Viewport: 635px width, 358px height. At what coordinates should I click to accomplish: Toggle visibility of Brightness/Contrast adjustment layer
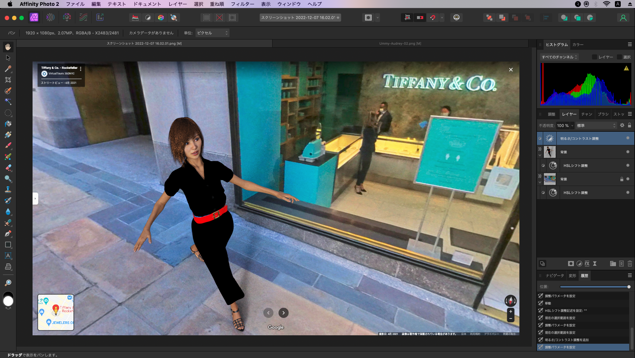[628, 138]
